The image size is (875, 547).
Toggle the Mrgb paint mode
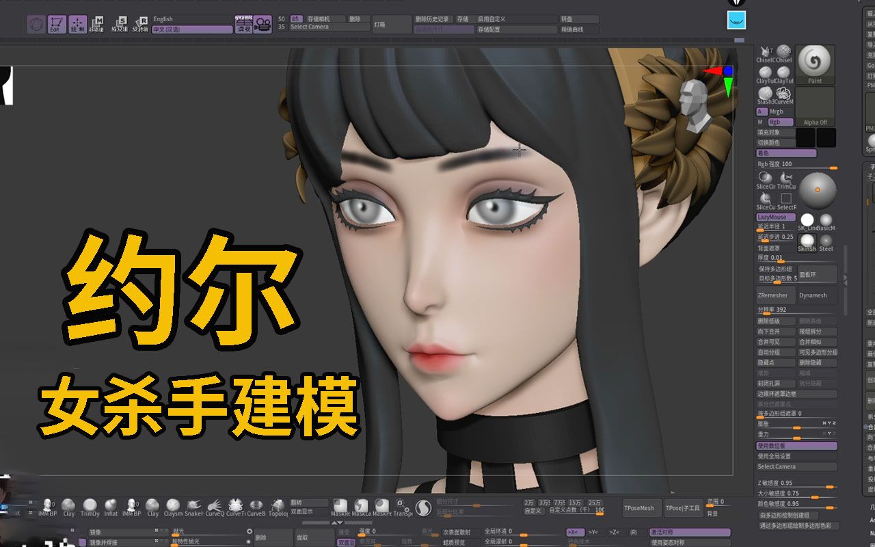click(781, 111)
